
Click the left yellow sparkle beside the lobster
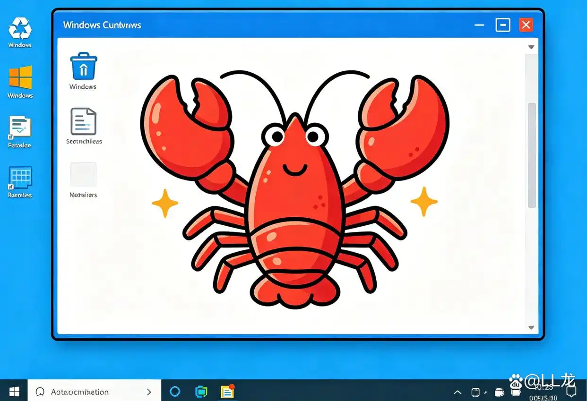[165, 204]
